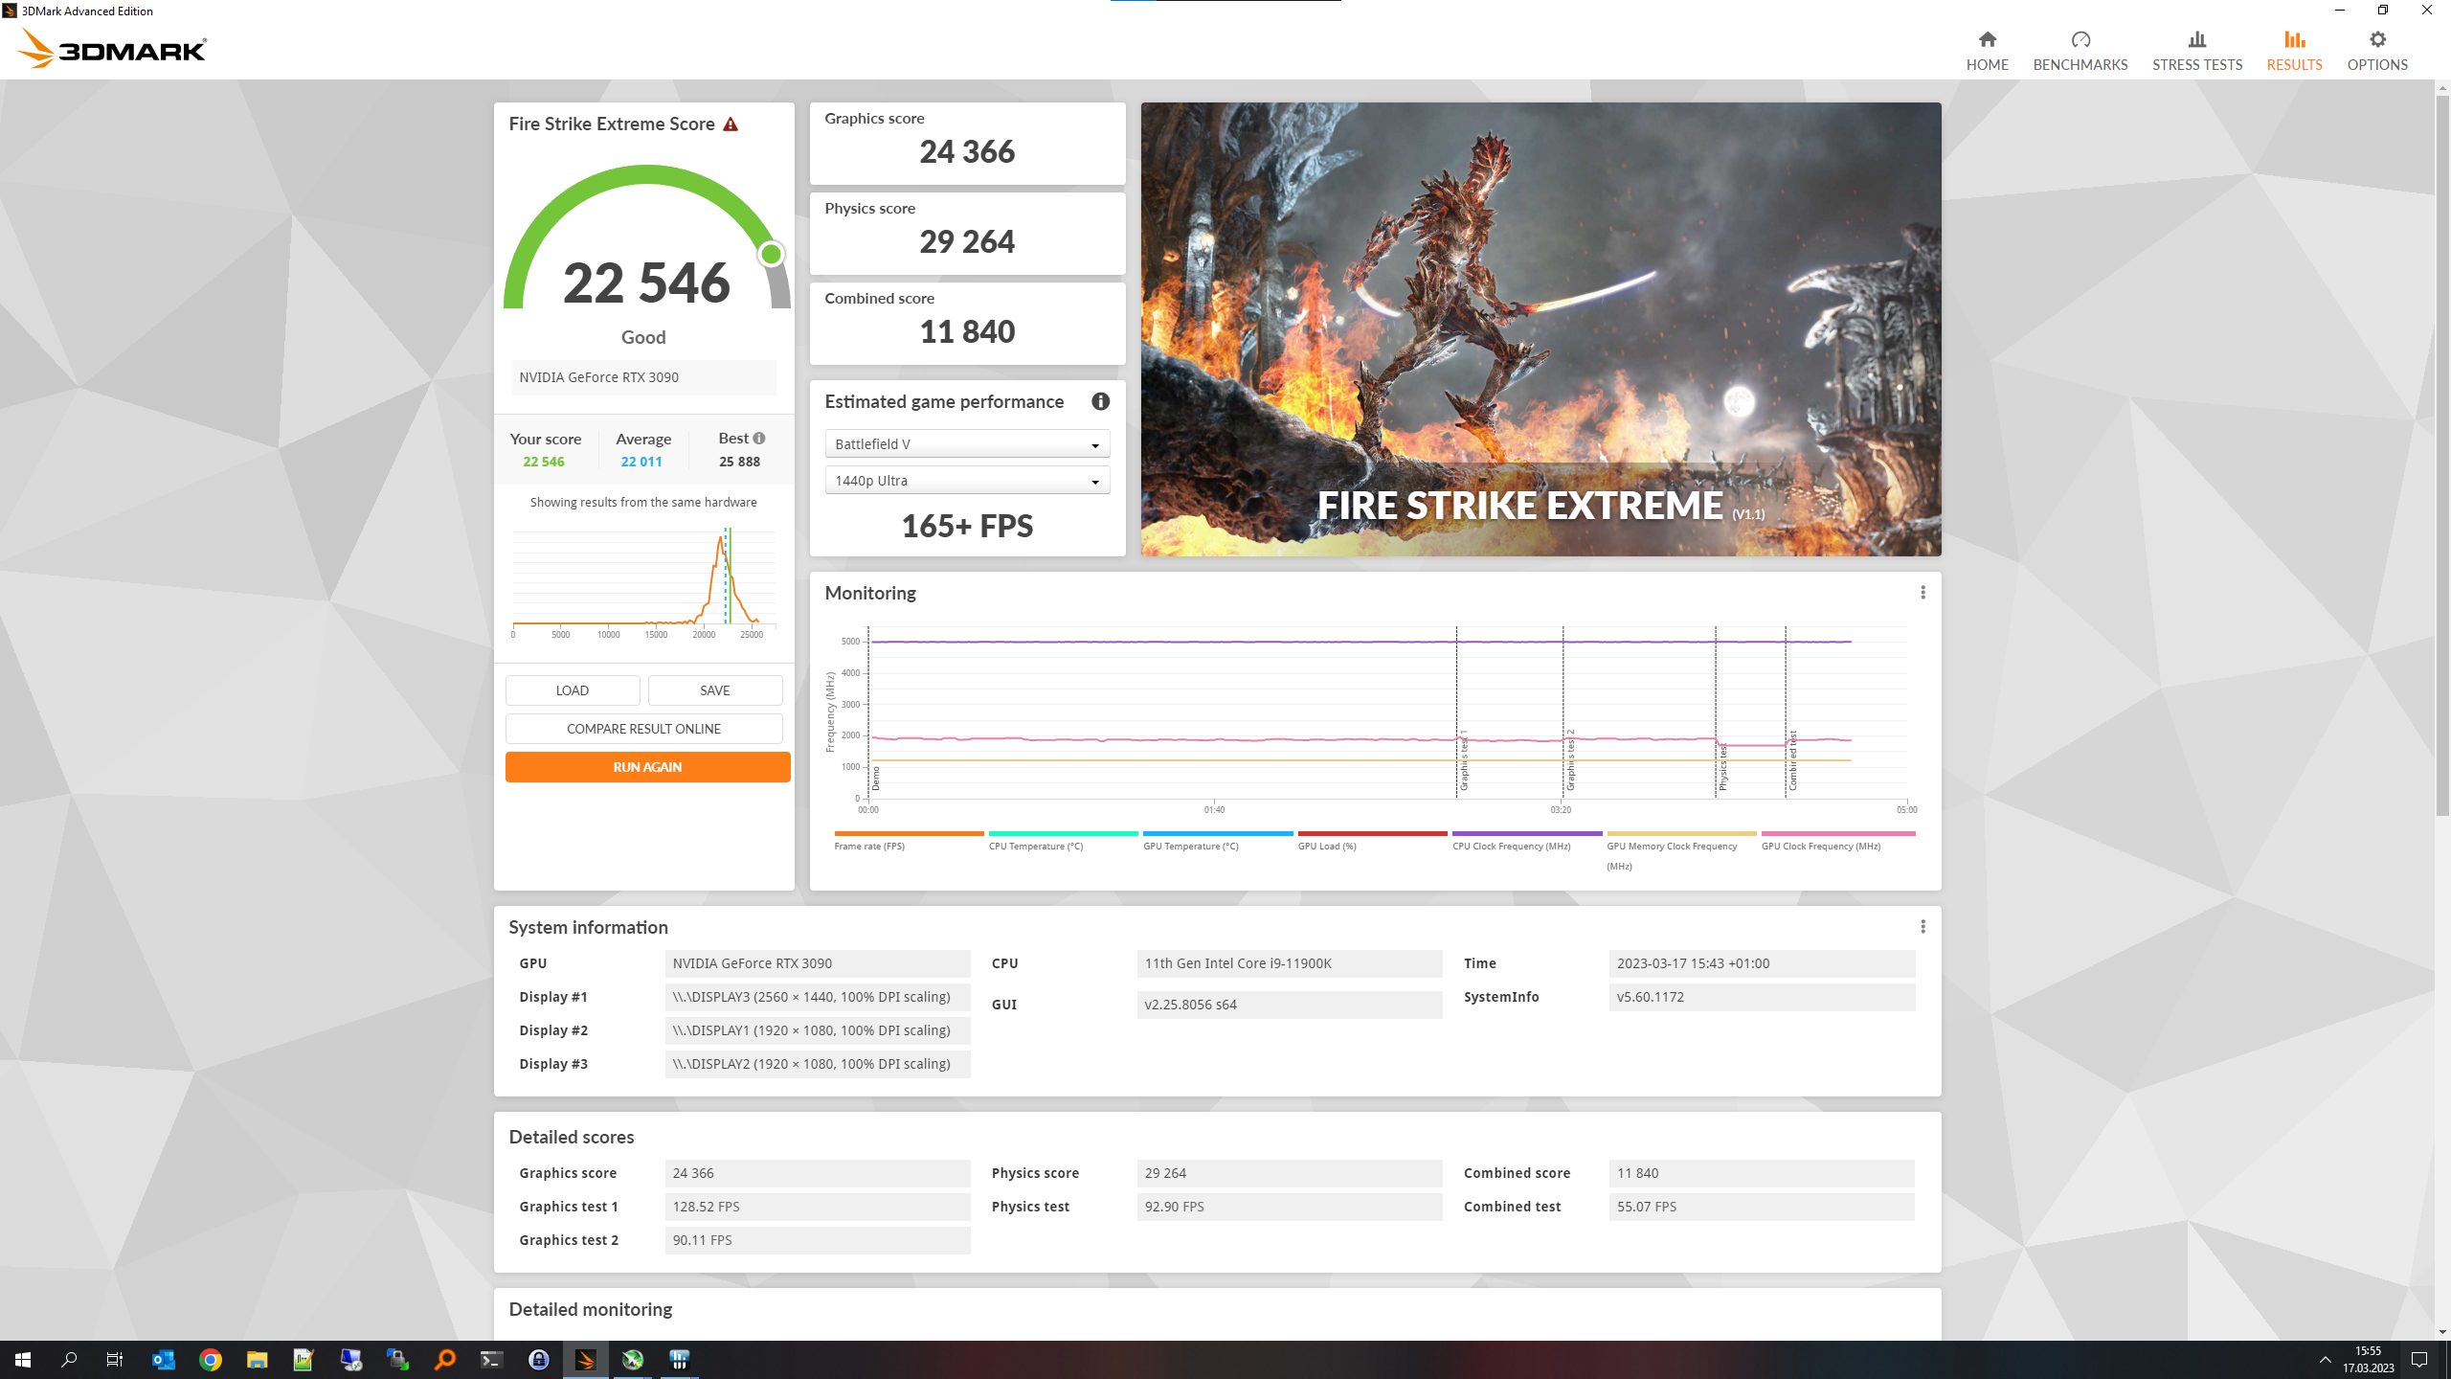Click the monitoring options menu icon

tap(1923, 591)
